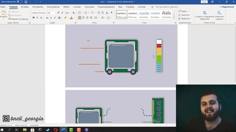Select the No Spacing (Без инт...) style
Viewport: 236px width, 132px height.
133,15
